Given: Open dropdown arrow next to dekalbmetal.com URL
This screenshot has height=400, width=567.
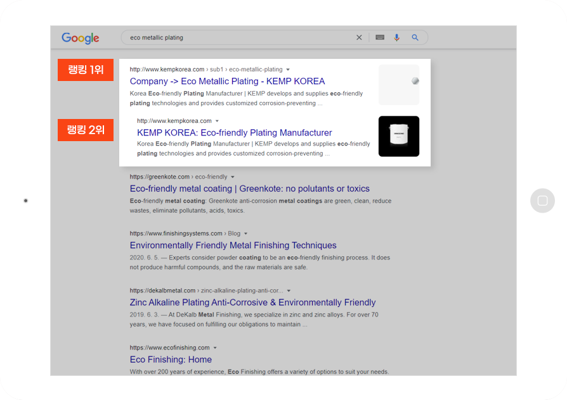Looking at the screenshot, I should coord(289,291).
